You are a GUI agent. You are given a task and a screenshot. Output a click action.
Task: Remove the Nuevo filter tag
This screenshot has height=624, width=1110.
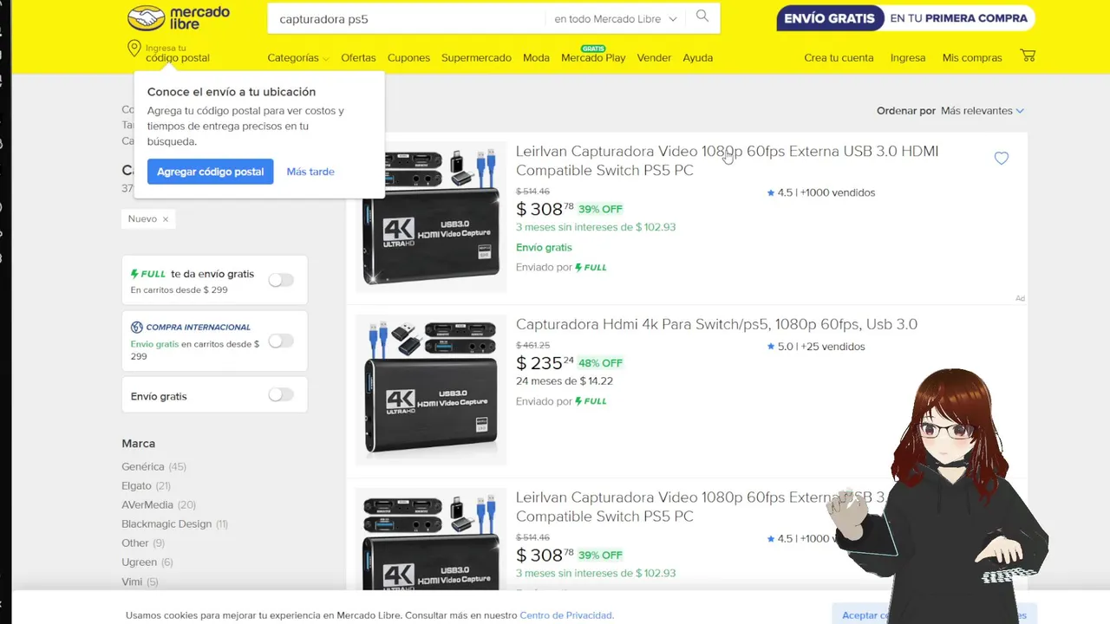[x=165, y=219]
